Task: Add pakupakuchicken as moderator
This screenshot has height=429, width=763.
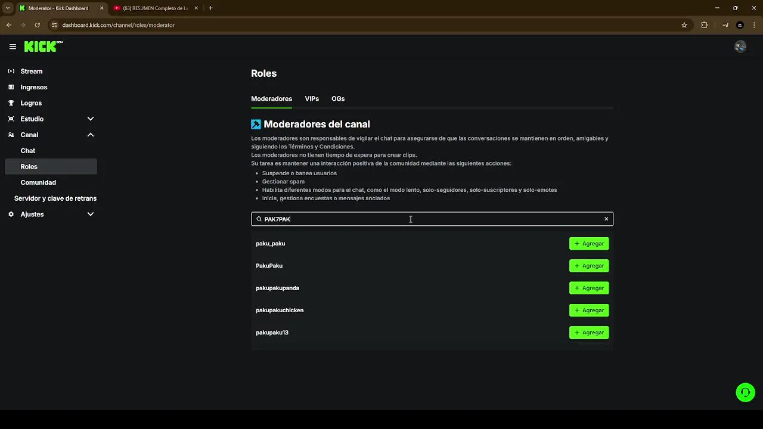Action: point(589,310)
